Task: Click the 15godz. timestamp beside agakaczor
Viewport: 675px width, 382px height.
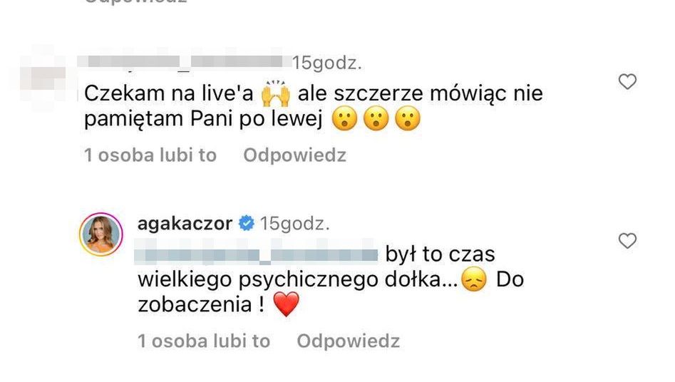Action: pos(295,224)
